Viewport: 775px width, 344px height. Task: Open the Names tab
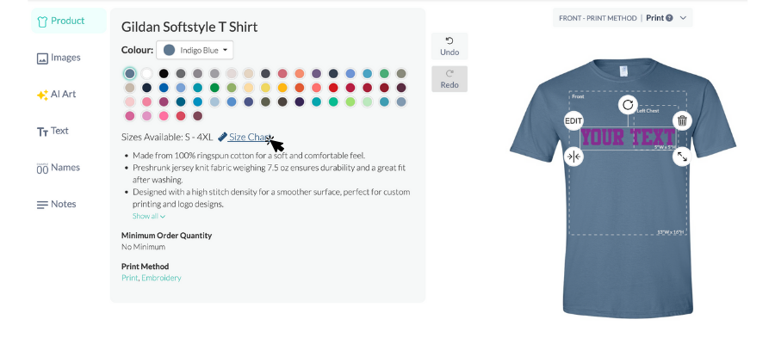click(x=58, y=168)
